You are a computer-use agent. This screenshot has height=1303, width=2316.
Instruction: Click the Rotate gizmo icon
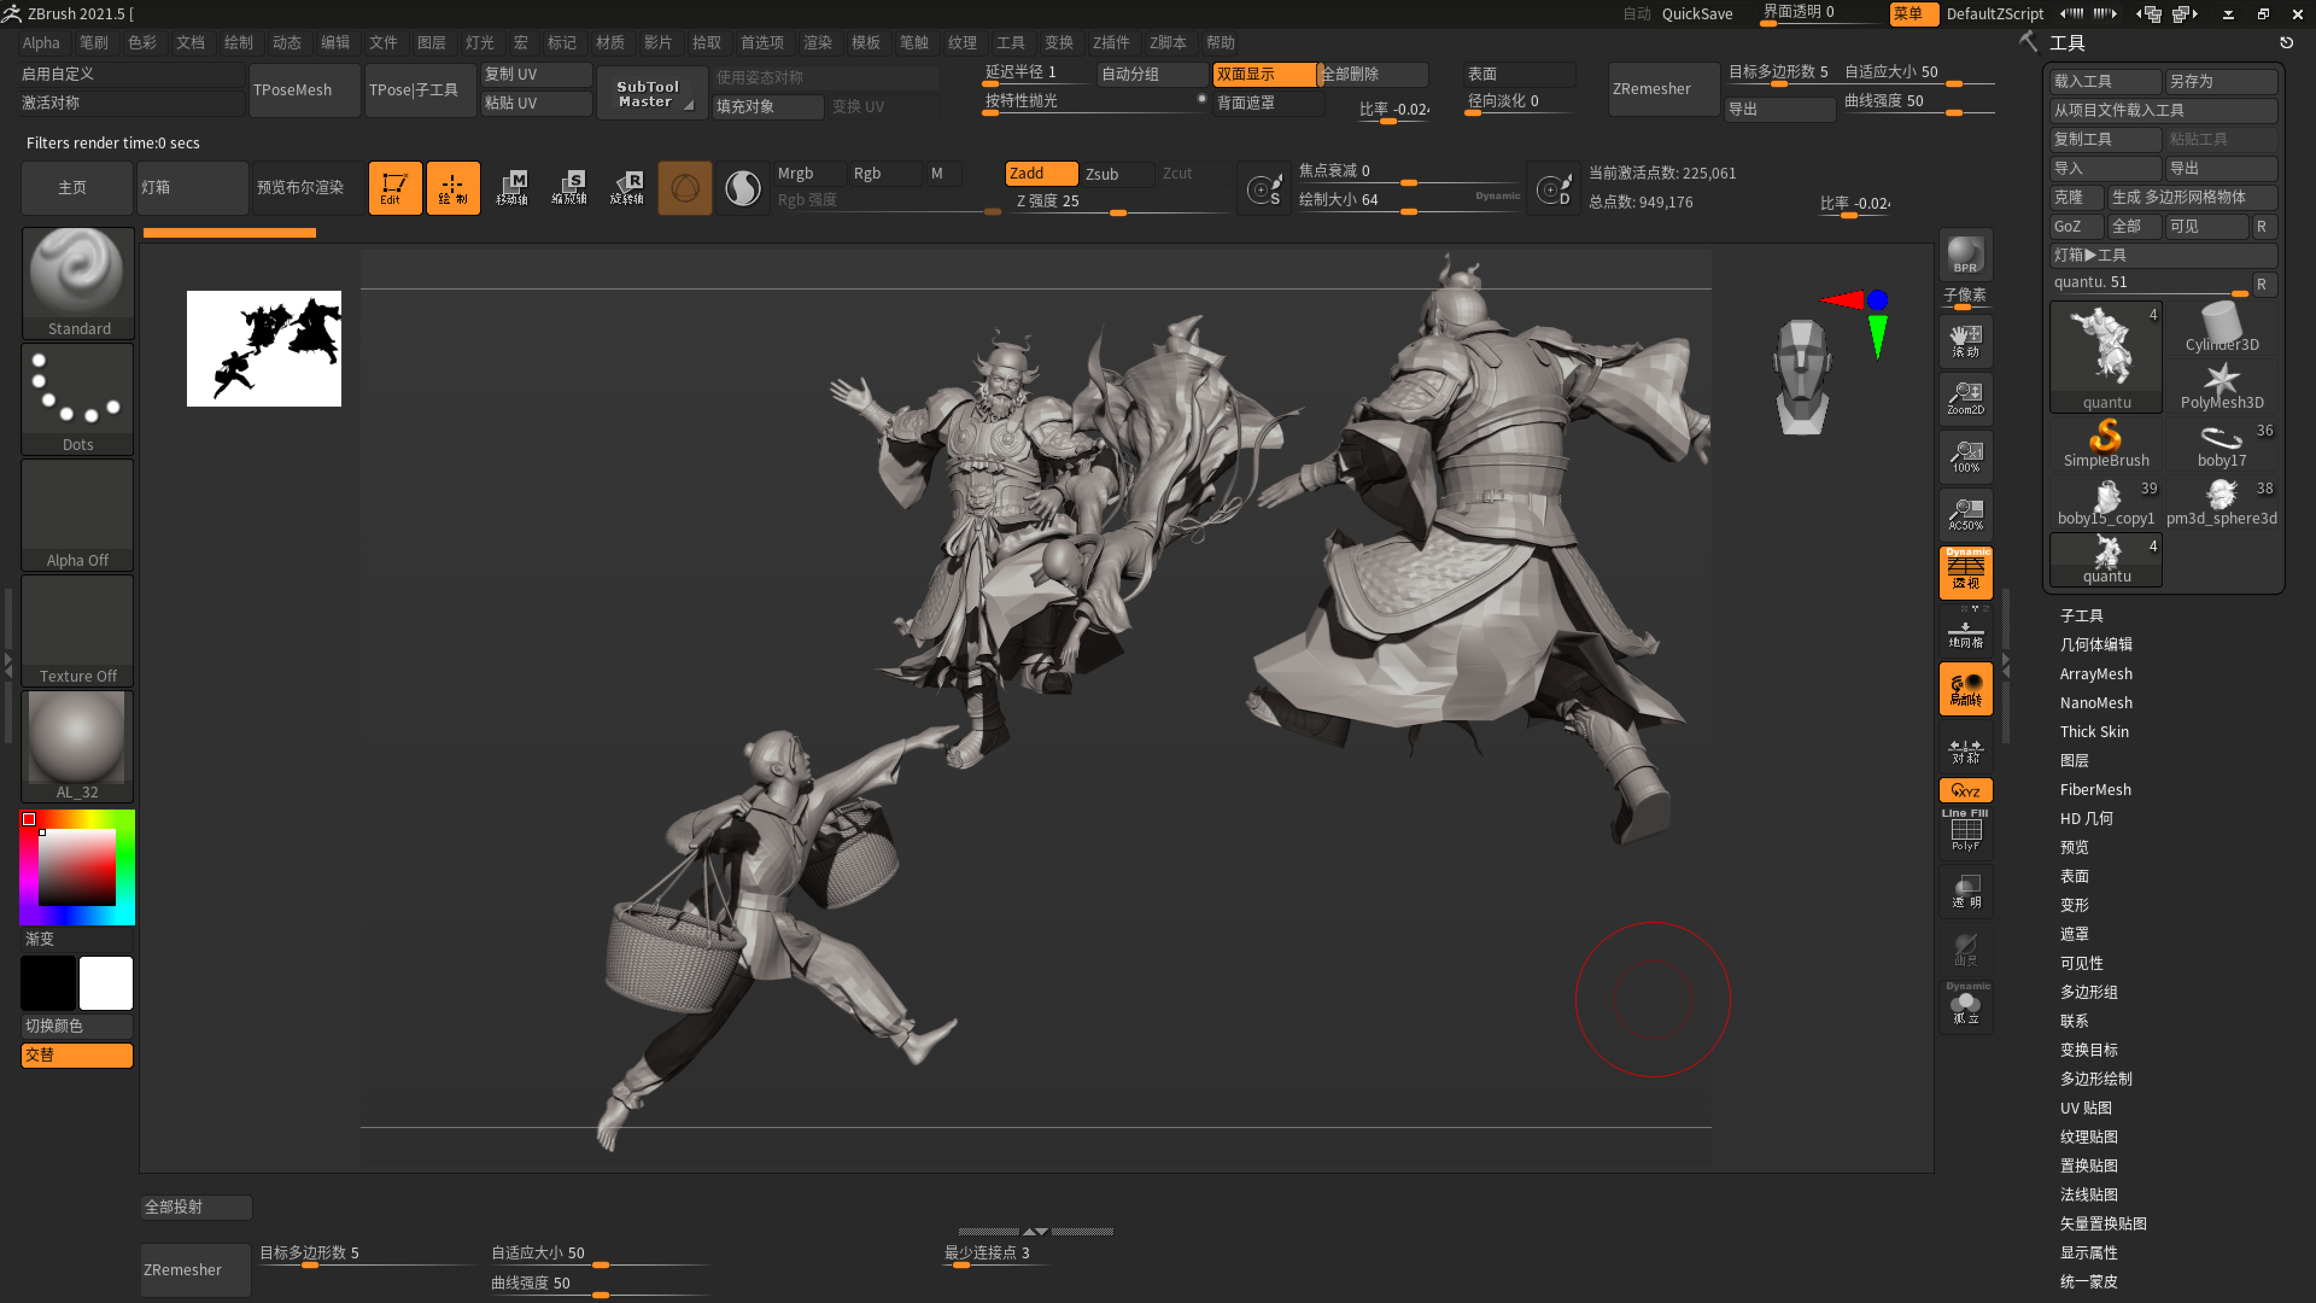627,187
